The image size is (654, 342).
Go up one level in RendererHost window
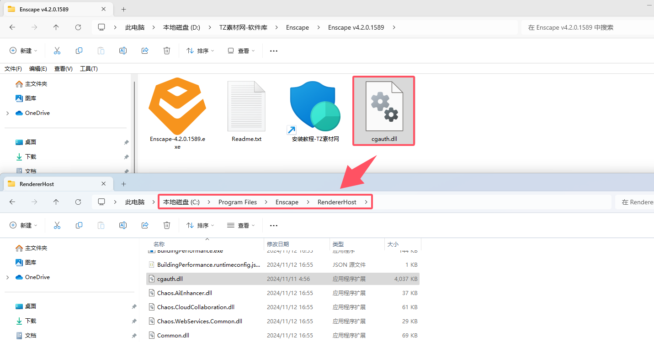(56, 202)
